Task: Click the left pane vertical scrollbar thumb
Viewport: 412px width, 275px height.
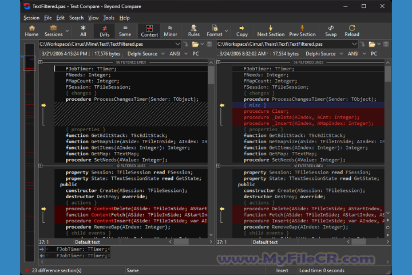Action: [x=211, y=74]
